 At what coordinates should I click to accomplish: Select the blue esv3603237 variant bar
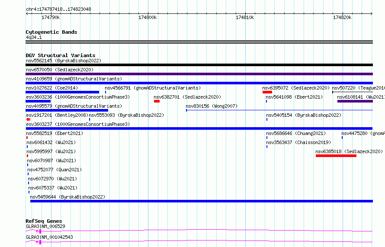coord(199,128)
